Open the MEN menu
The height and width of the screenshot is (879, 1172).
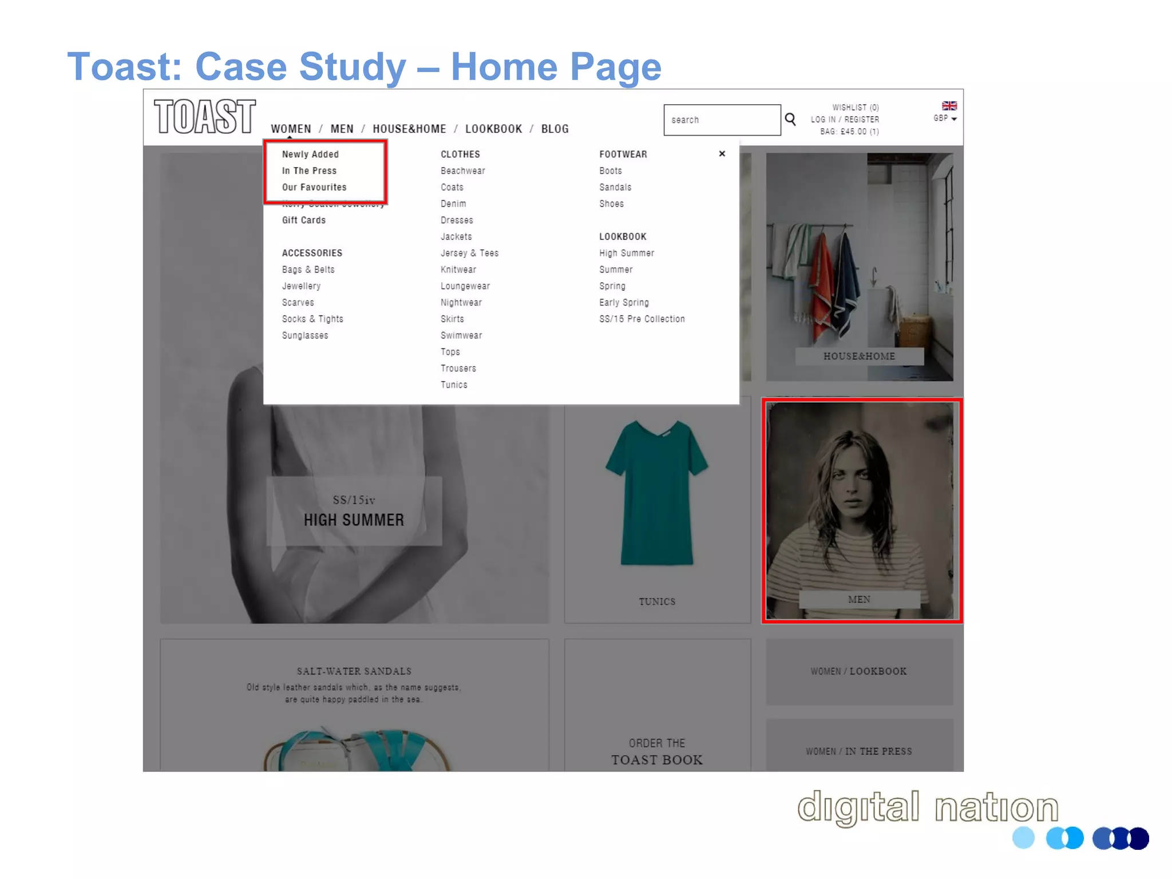(342, 129)
